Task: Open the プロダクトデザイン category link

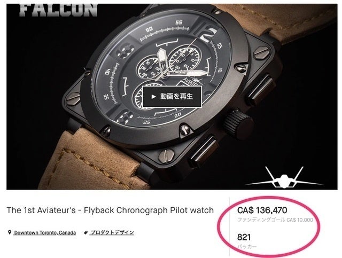Action: pos(112,233)
